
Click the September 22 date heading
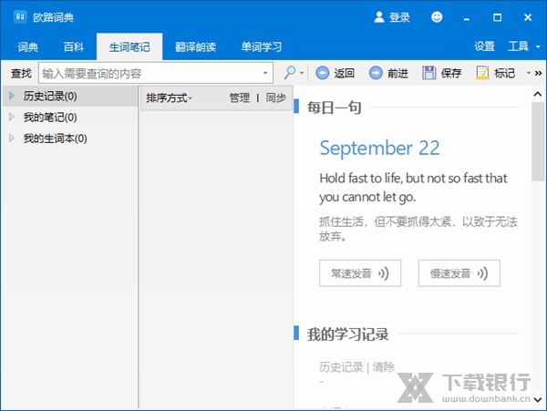point(379,149)
